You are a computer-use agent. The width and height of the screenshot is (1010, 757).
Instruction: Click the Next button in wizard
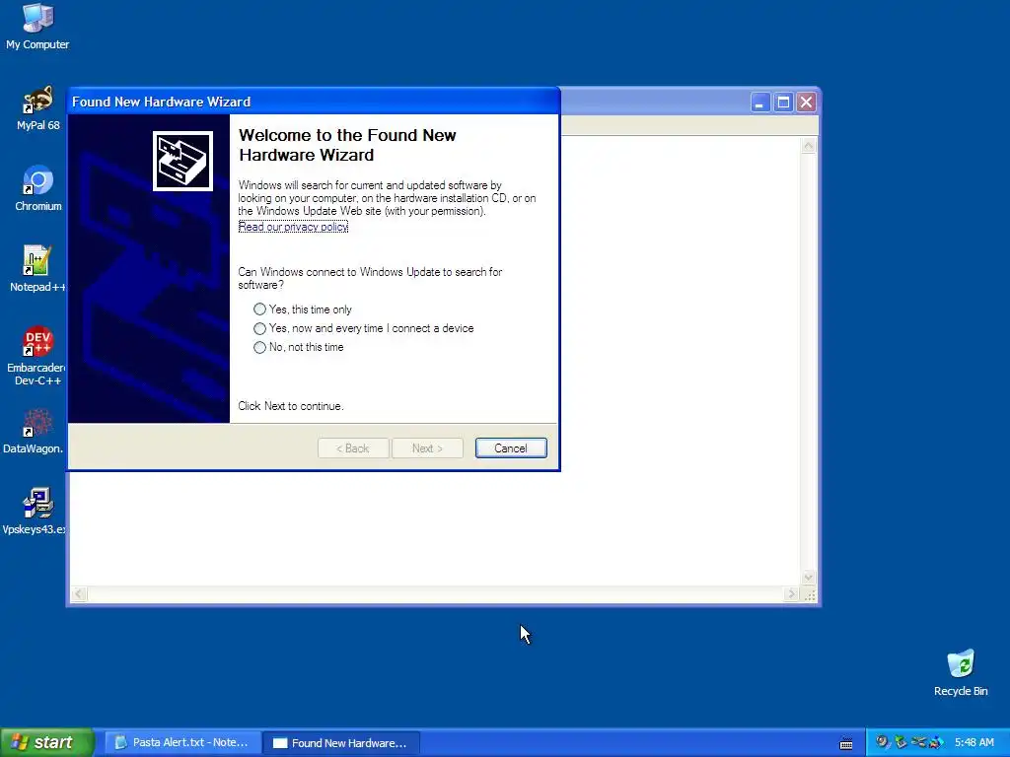[x=428, y=448]
